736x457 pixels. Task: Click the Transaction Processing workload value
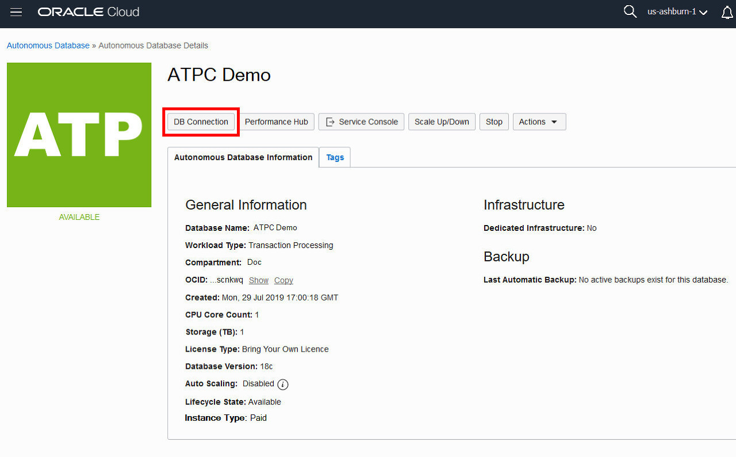pyautogui.click(x=291, y=245)
